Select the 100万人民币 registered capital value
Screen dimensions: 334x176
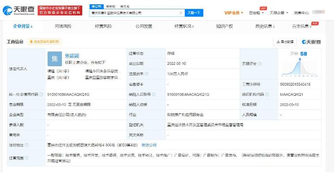point(177,74)
